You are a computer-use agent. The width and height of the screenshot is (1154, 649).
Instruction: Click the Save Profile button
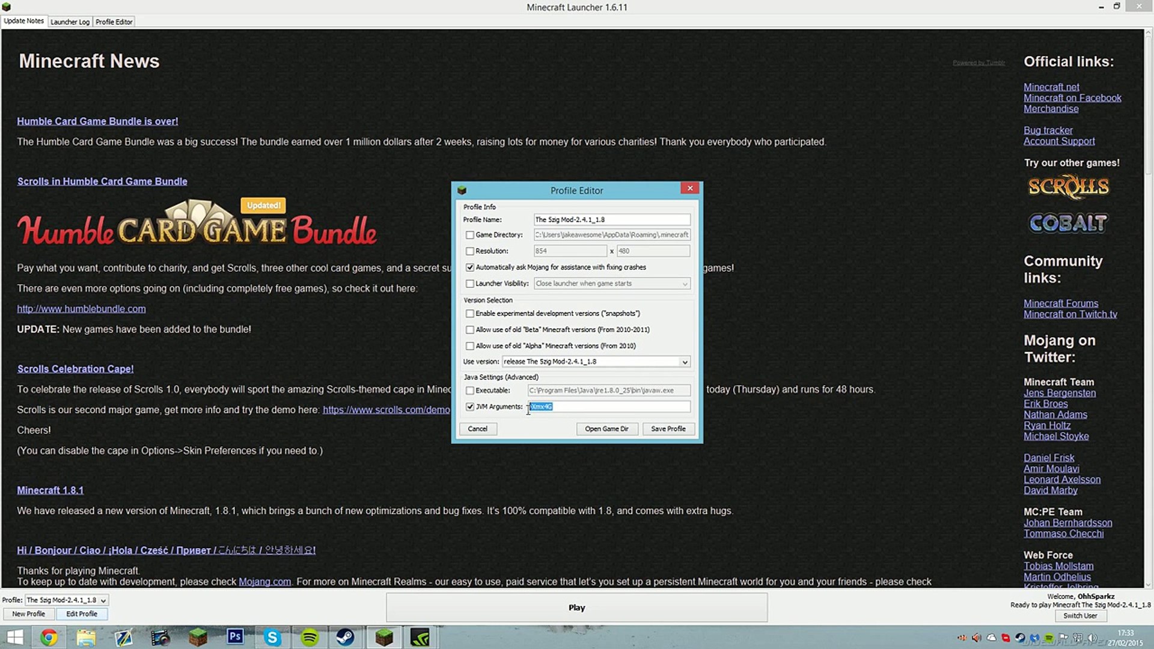(668, 429)
